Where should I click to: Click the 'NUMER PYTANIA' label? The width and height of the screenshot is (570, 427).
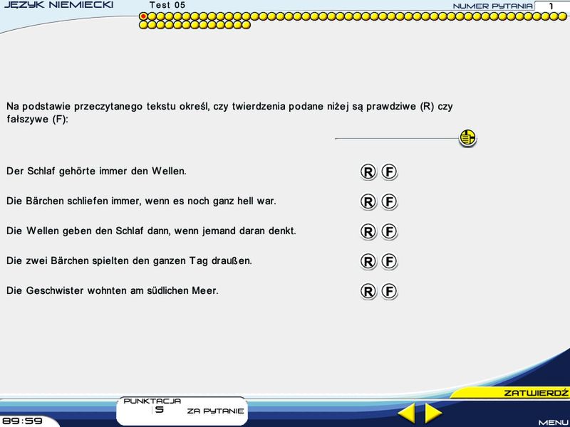click(492, 6)
